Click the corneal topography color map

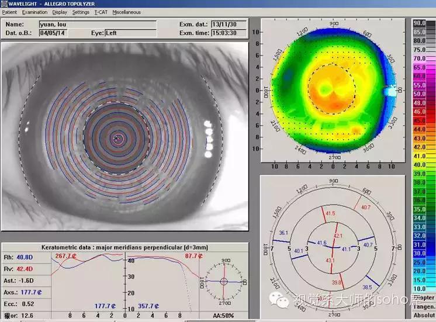pyautogui.click(x=333, y=91)
